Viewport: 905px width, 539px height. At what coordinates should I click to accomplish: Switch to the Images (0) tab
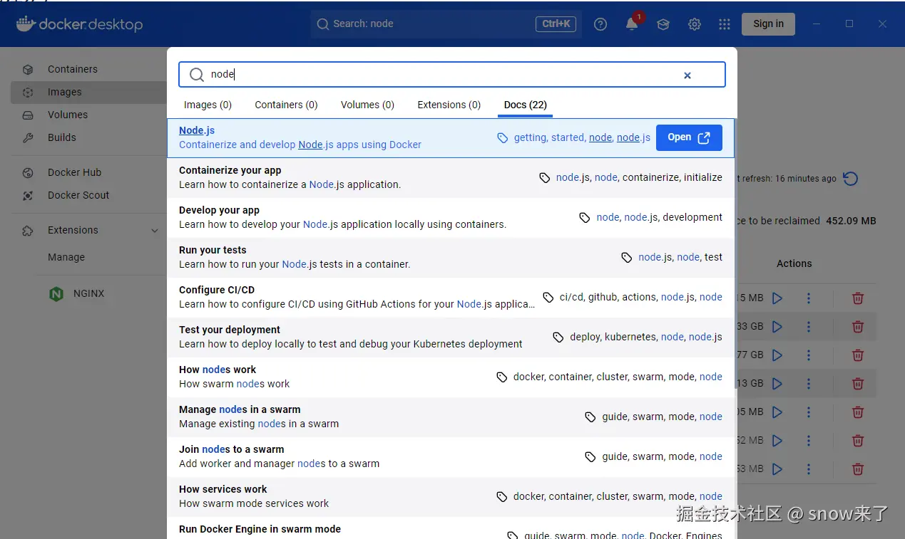click(x=208, y=105)
